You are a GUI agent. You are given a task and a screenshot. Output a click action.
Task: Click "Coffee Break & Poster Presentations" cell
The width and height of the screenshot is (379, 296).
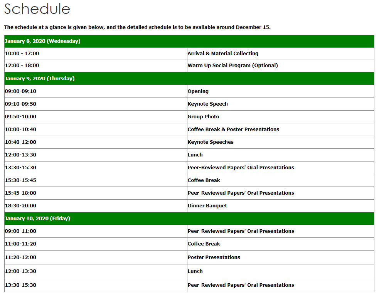point(233,129)
